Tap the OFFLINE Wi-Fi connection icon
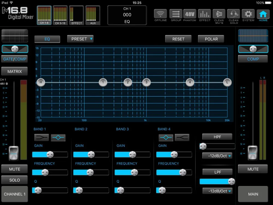Screen dimensions: 273x205 [x=160, y=14]
